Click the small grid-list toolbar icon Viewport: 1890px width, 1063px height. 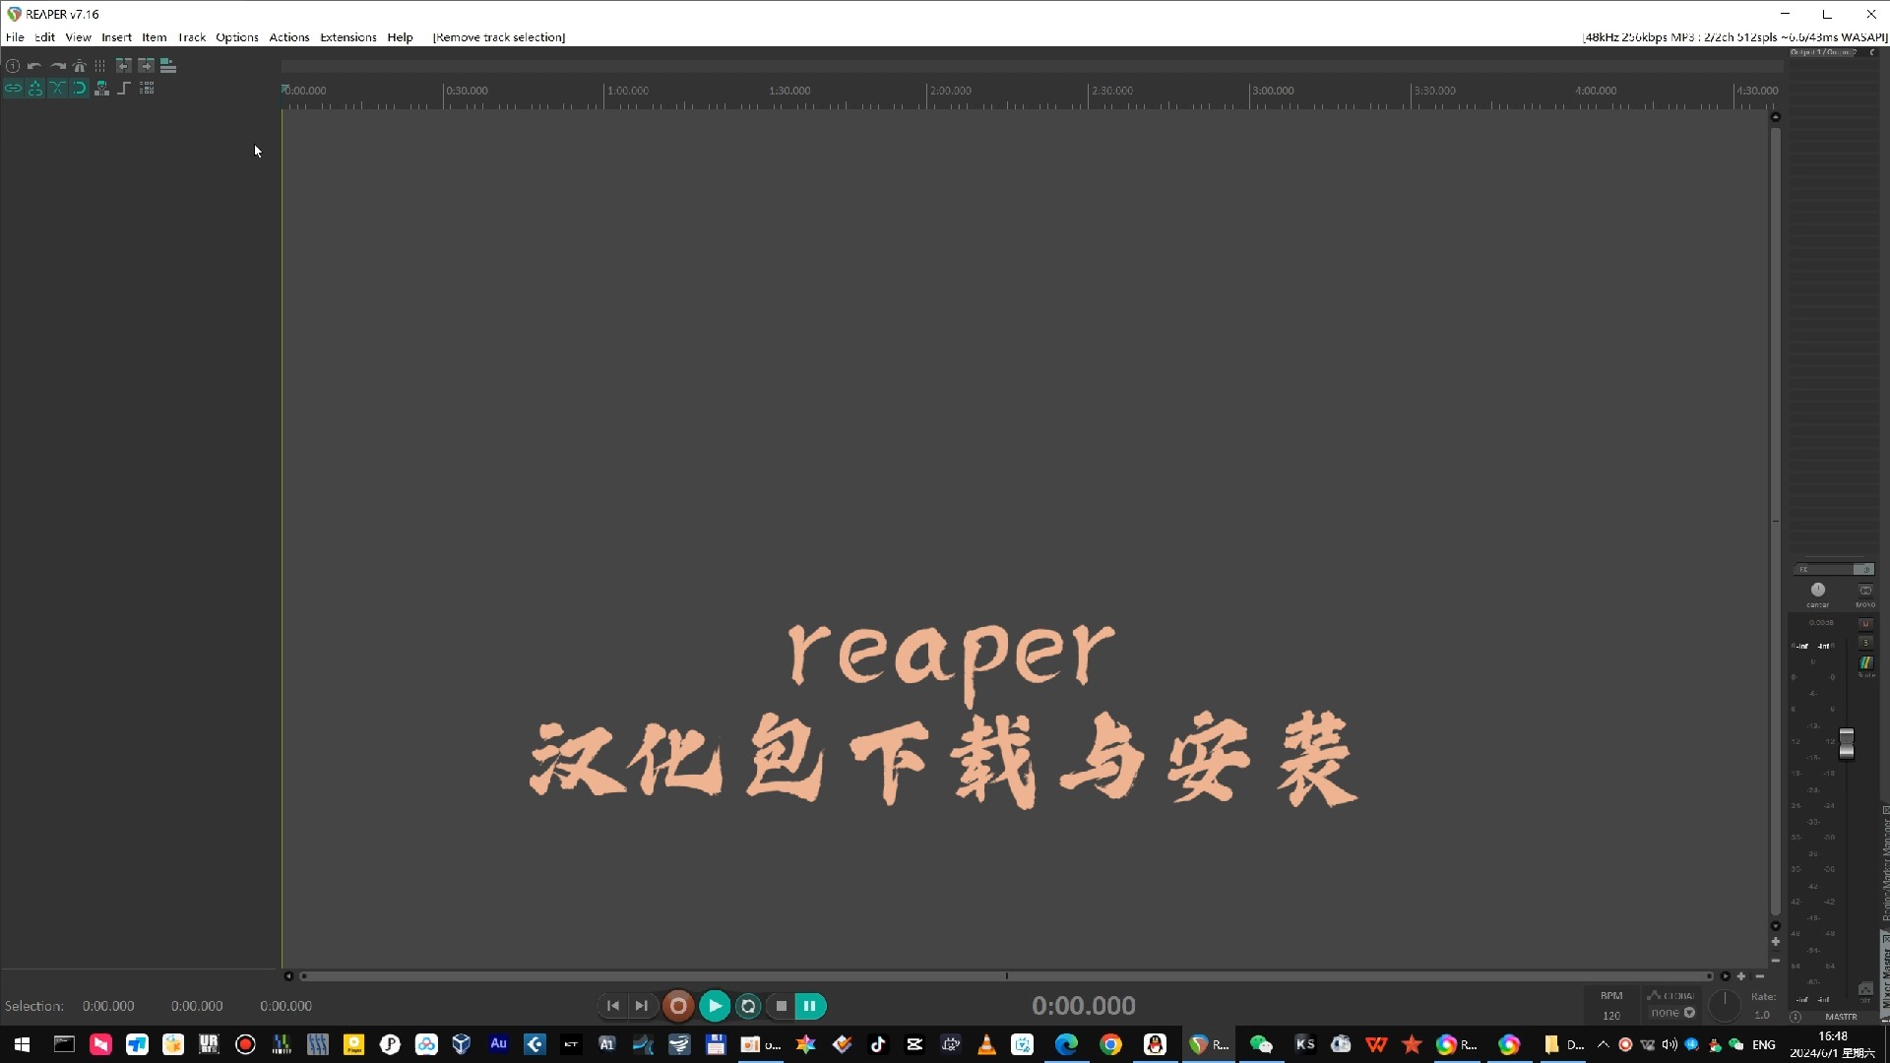pyautogui.click(x=147, y=89)
